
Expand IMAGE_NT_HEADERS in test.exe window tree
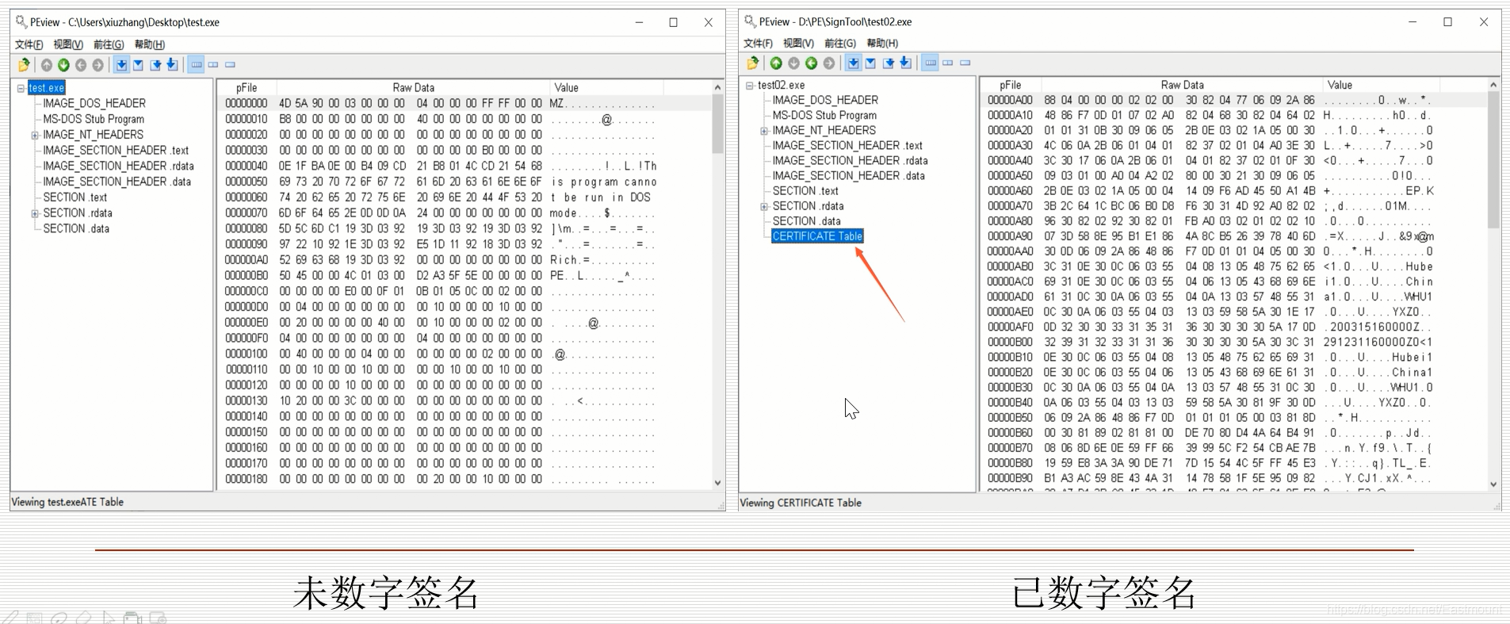pos(35,136)
